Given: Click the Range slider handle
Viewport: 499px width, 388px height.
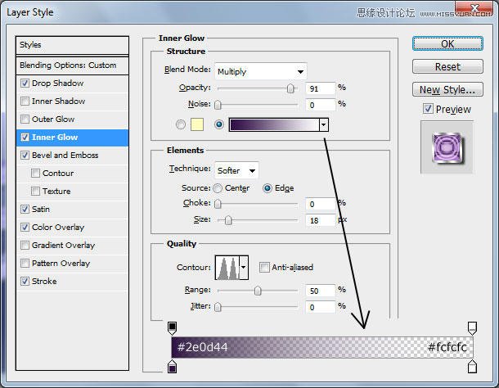Looking at the screenshot, I should (258, 291).
